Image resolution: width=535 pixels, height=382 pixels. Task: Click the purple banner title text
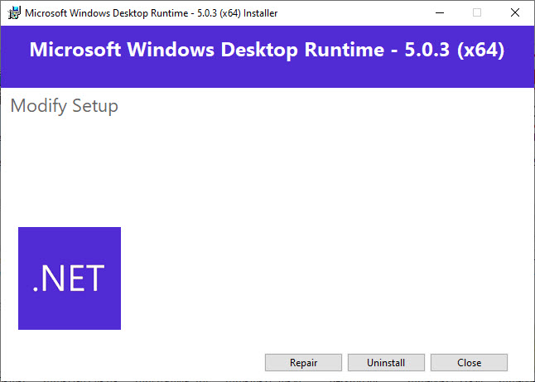[x=267, y=50]
